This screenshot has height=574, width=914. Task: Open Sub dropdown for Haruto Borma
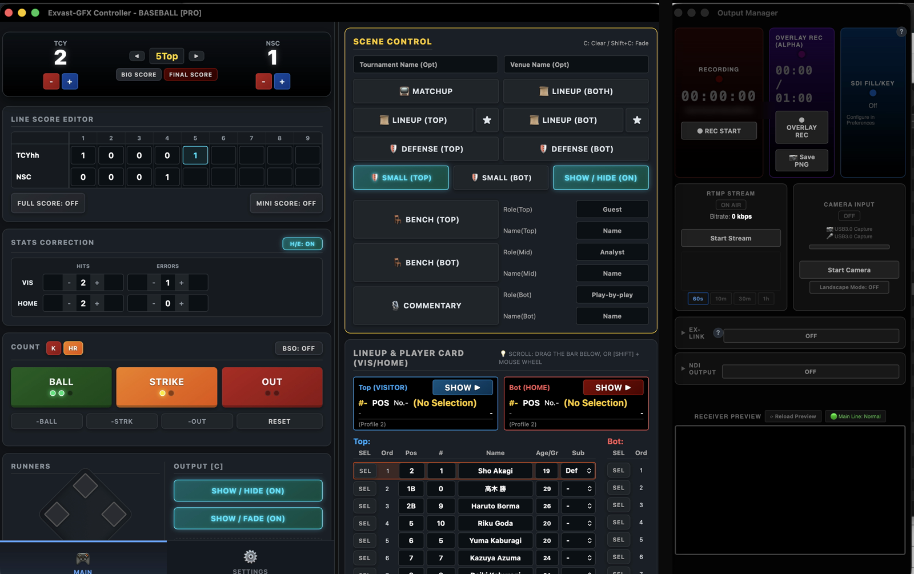click(578, 506)
